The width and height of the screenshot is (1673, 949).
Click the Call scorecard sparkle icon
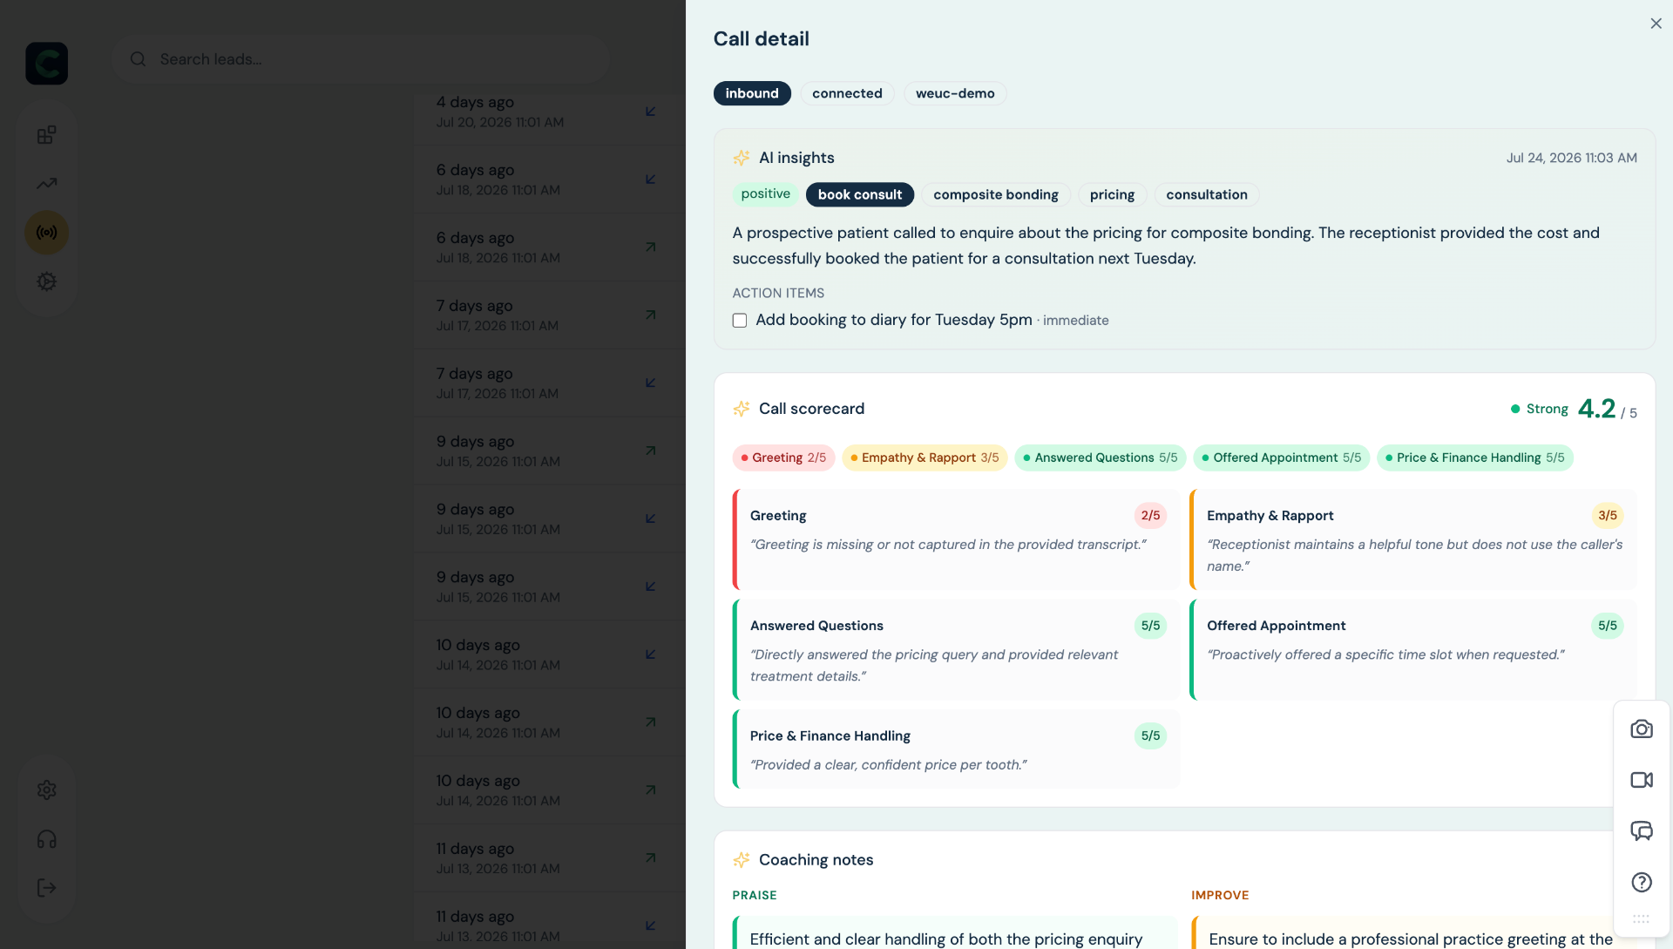click(x=742, y=409)
